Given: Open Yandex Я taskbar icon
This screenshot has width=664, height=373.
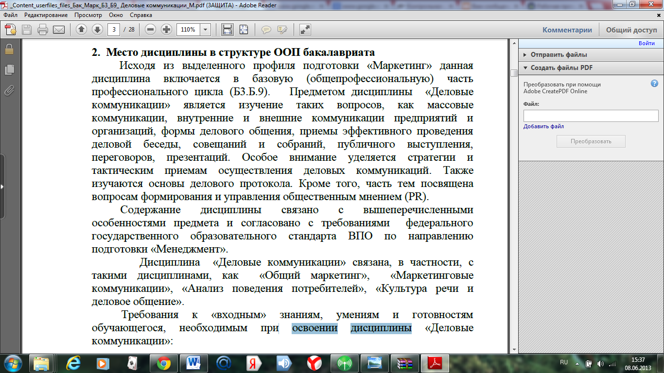Looking at the screenshot, I should coord(253,363).
